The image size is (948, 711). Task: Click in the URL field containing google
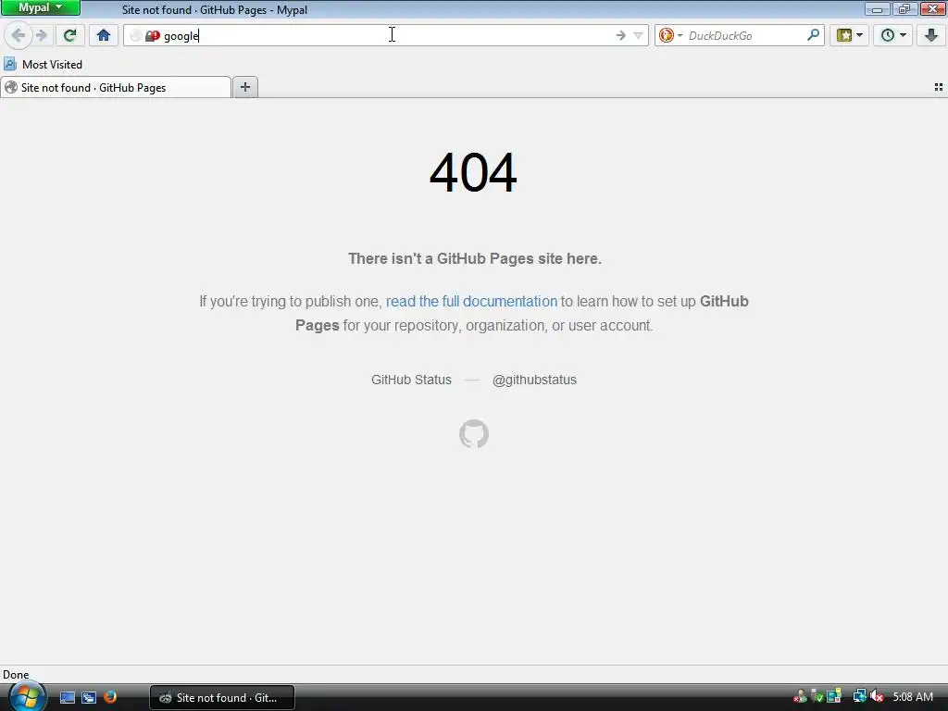tap(387, 36)
